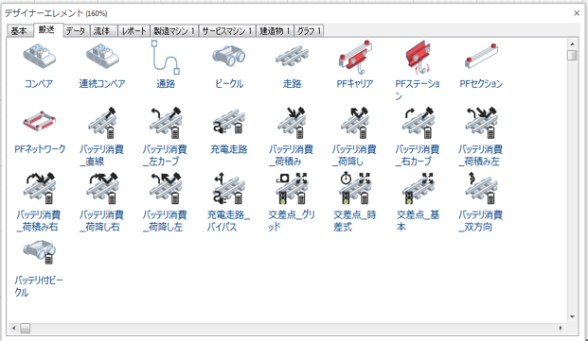The image size is (588, 341).
Task: Select バッテリ消費_直線 track icon
Action: coord(102,123)
